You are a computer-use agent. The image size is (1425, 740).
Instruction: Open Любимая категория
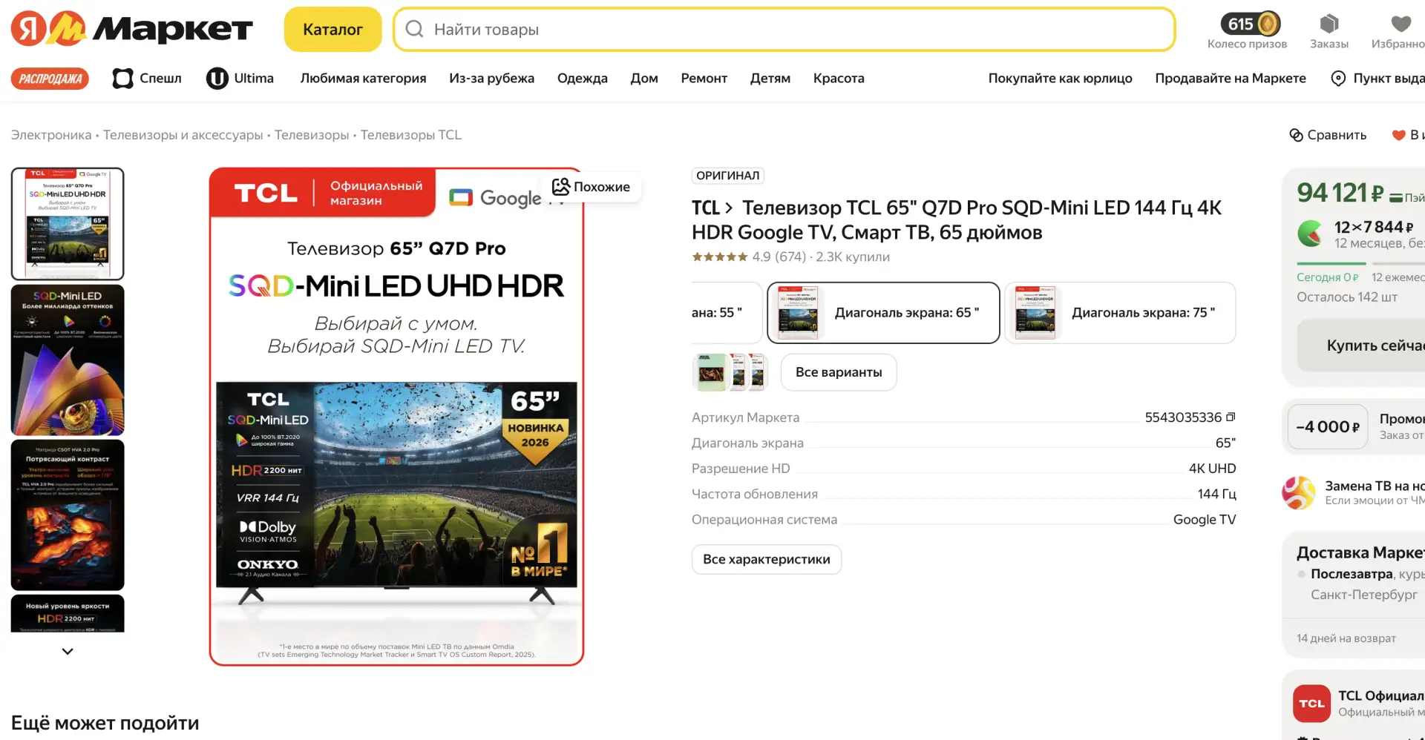(x=363, y=79)
